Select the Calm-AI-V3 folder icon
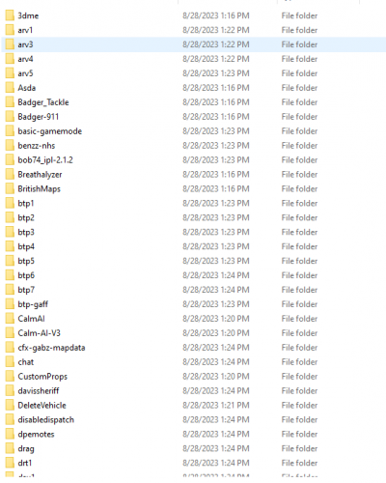 click(10, 333)
